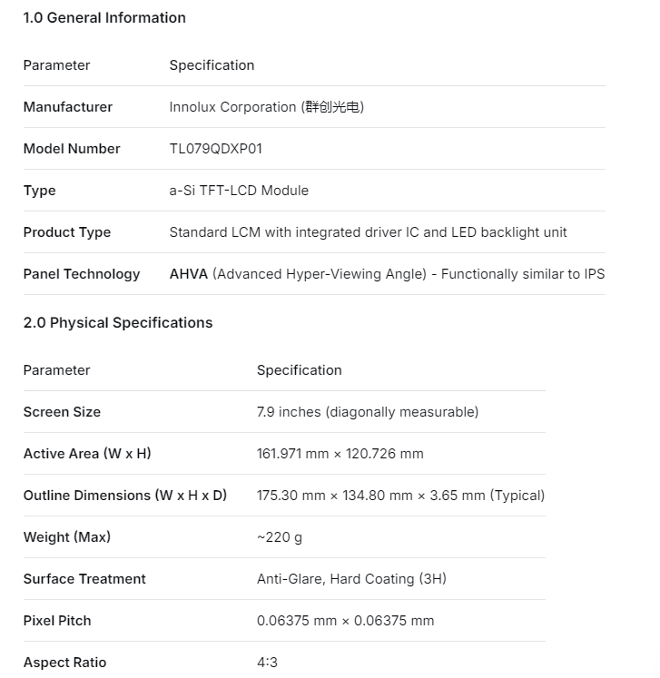Click the Model Number label
Viewport: 660px width, 678px height.
point(72,149)
